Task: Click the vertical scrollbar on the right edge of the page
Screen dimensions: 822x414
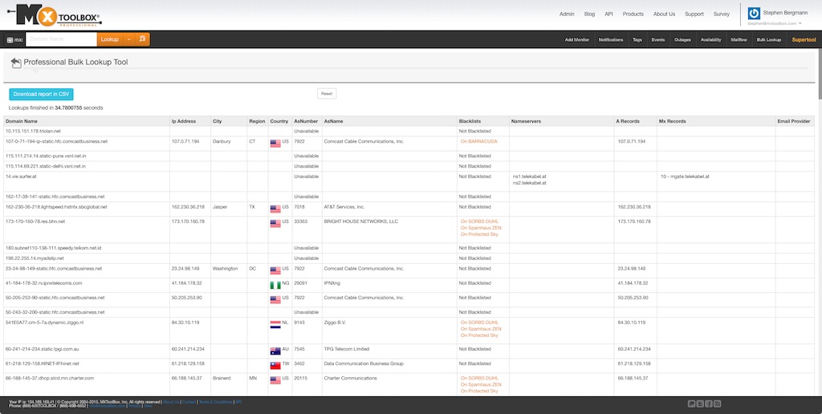Action: [x=820, y=73]
